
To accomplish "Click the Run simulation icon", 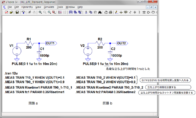I will tap(29, 12).
